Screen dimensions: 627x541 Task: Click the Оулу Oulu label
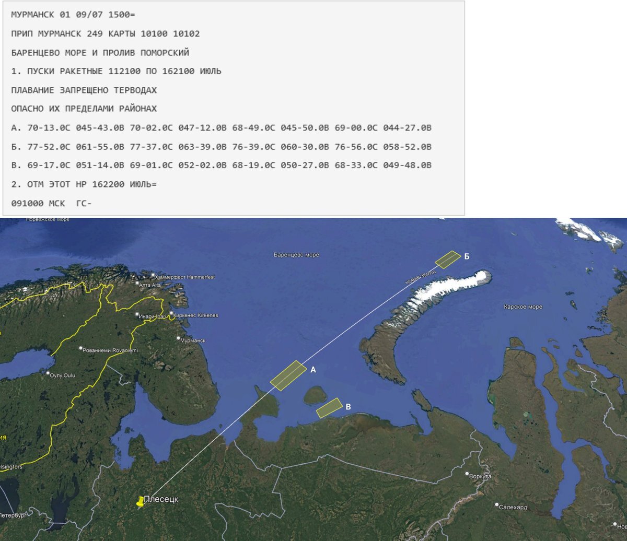click(x=63, y=375)
